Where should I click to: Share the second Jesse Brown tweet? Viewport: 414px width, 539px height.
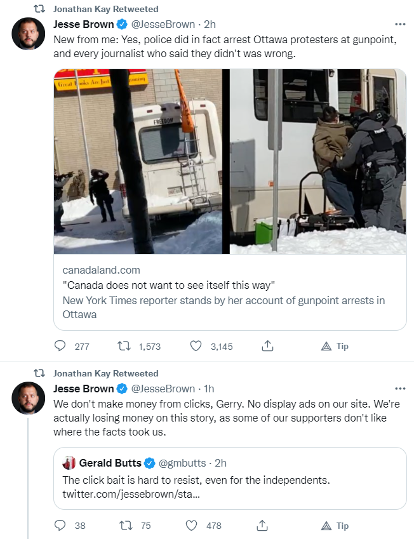click(x=262, y=525)
